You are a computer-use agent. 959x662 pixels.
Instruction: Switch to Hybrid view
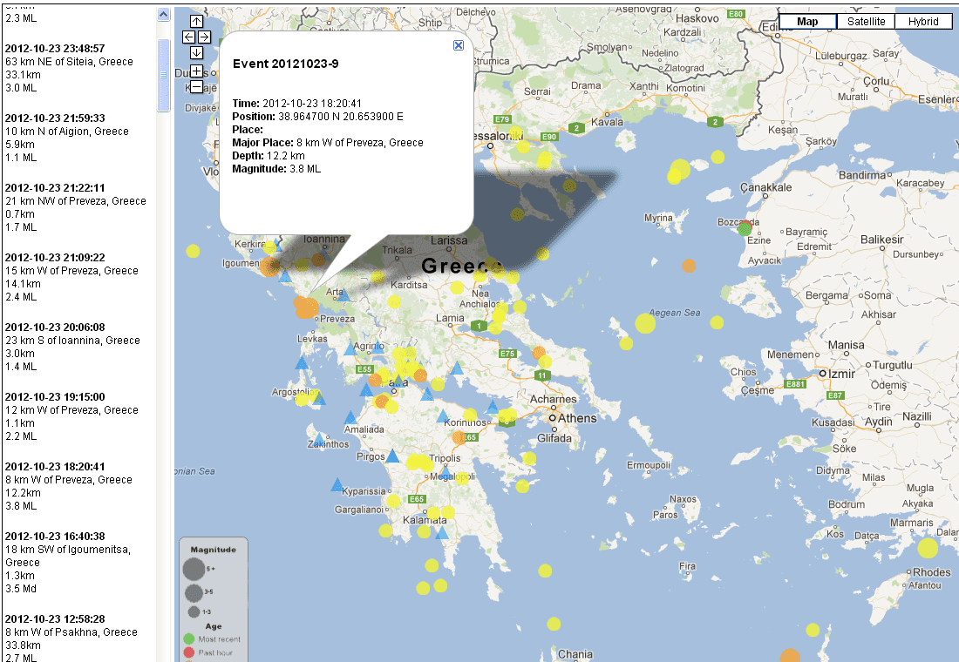pyautogui.click(x=923, y=22)
